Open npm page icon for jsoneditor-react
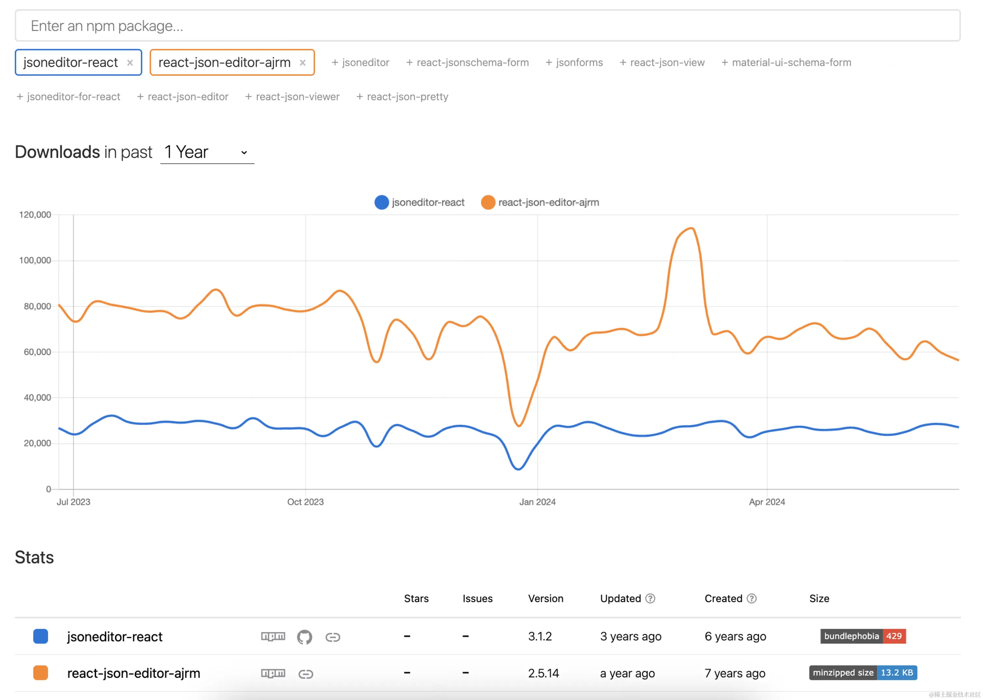Viewport: 983px width, 700px height. tap(273, 637)
